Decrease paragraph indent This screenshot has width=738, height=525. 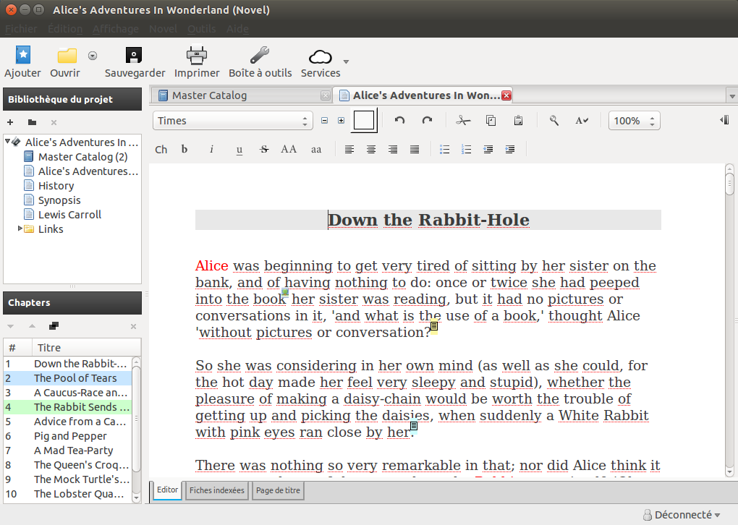coord(488,150)
